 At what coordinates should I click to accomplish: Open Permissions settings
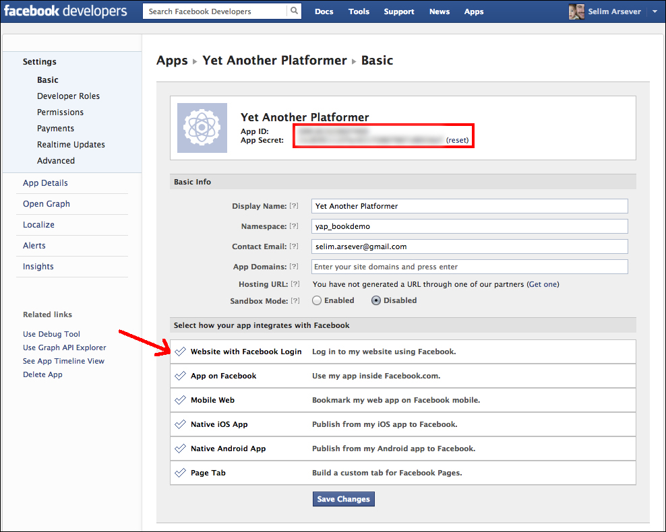pos(60,112)
